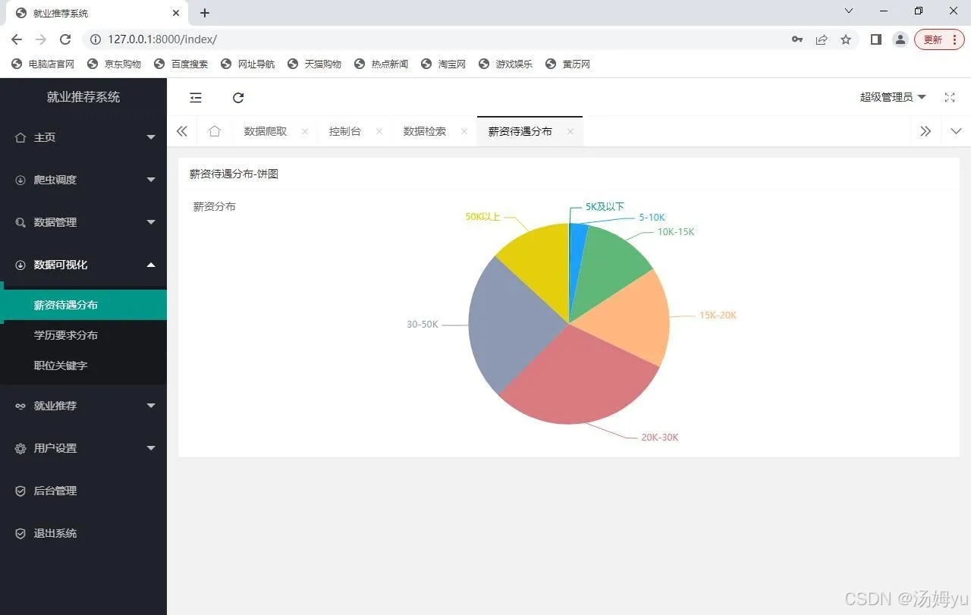
Task: Expand the 爬虫调度 sidebar menu
Action: [x=83, y=180]
